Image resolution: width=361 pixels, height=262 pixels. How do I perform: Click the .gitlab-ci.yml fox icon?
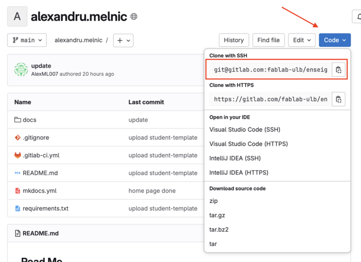coord(18,155)
